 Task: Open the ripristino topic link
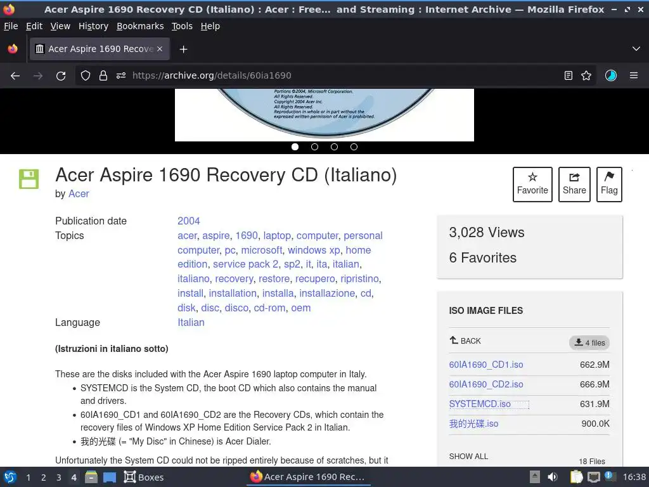tap(360, 279)
